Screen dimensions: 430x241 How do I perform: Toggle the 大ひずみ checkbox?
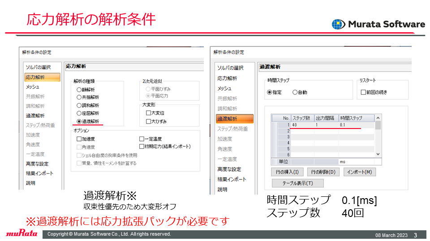pyautogui.click(x=148, y=121)
